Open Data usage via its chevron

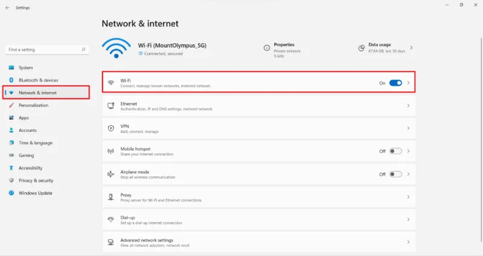tap(412, 48)
